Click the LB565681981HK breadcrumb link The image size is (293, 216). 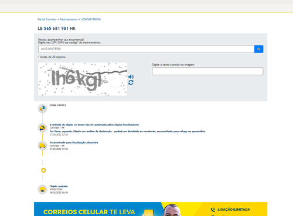91,19
